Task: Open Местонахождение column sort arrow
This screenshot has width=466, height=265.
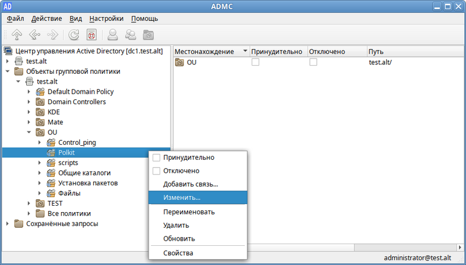Action: coord(245,51)
